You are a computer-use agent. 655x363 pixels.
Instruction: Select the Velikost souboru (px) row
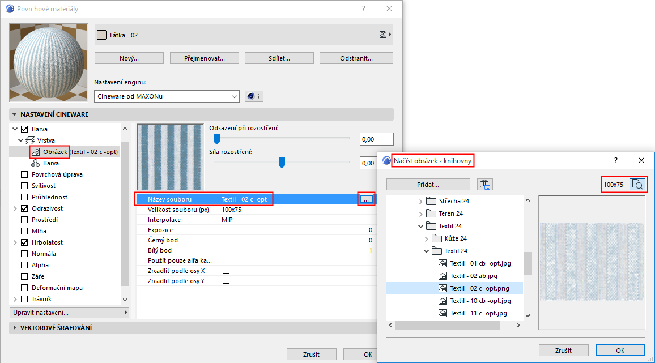[x=256, y=210]
